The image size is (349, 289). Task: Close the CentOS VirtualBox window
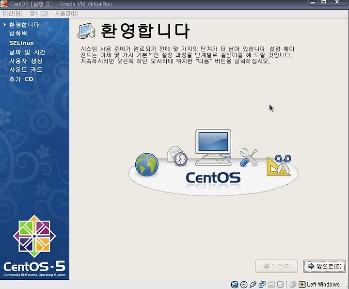pyautogui.click(x=337, y=2)
